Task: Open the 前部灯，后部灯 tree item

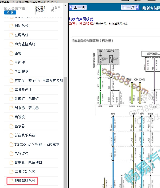Action: [26, 99]
